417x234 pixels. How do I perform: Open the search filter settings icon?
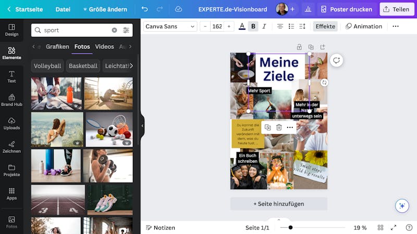(126, 30)
